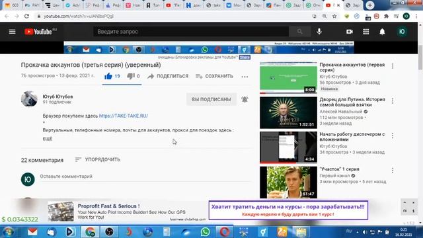Switch the RU keyboard language indicator
Viewport: 423px width, 238px height.
click(x=349, y=231)
